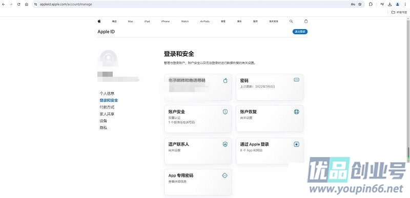Open the 电子邮件和电话号码 card
410x198 pixels.
pos(198,87)
